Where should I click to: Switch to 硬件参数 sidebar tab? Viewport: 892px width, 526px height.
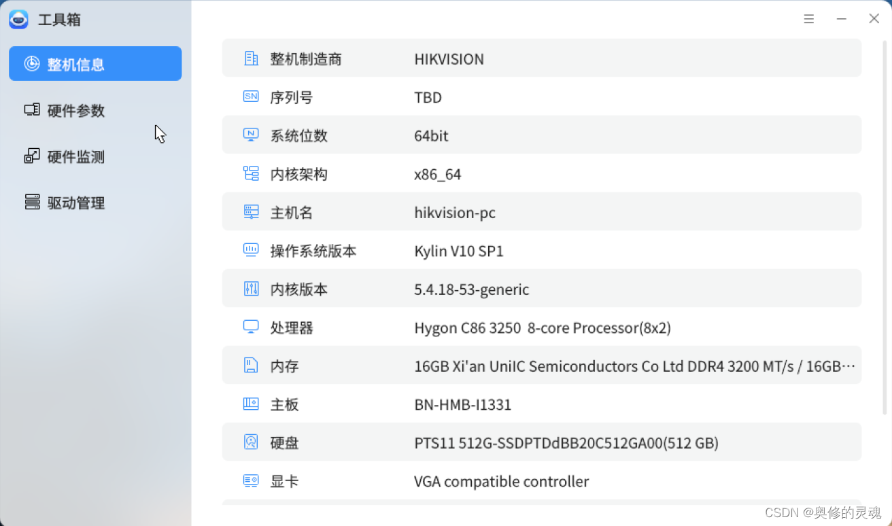[95, 110]
